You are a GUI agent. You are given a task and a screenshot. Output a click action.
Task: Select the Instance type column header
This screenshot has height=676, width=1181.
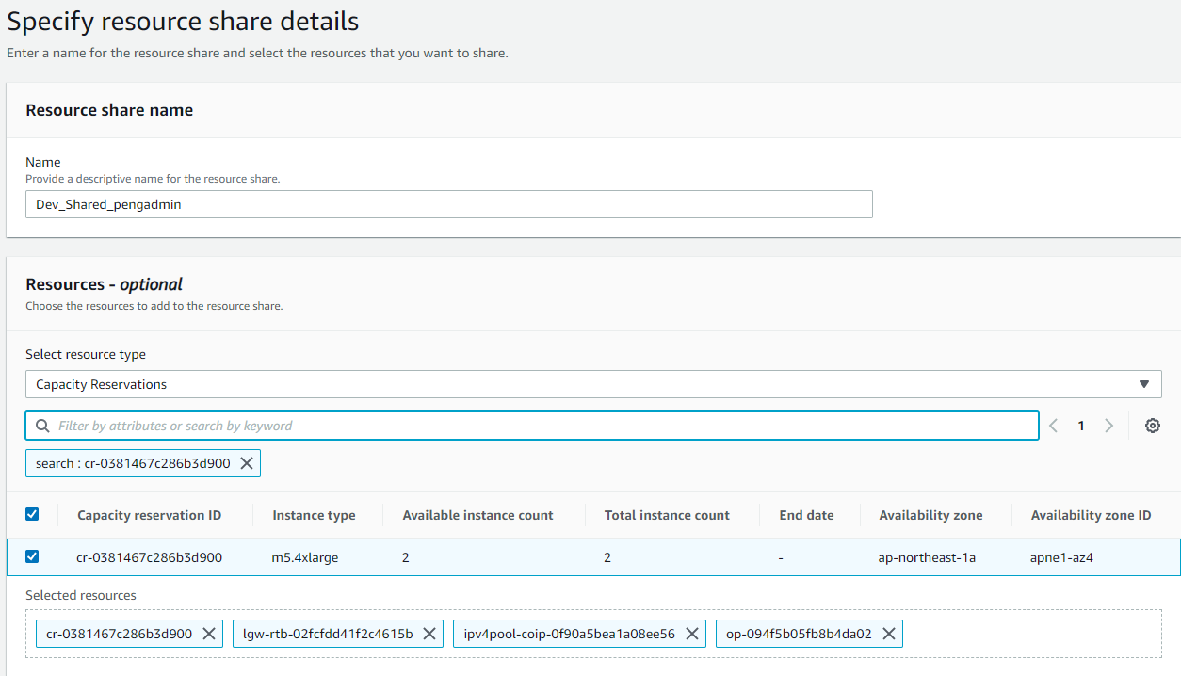(315, 515)
